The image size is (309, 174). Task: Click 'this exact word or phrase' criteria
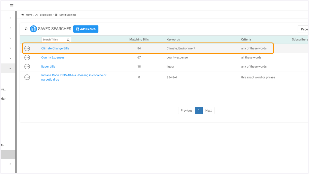(258, 77)
